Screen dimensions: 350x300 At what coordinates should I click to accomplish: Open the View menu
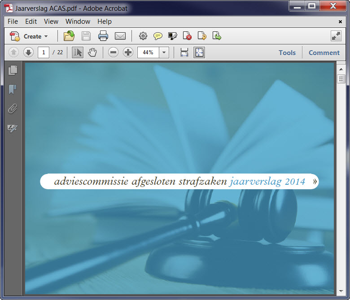click(51, 22)
